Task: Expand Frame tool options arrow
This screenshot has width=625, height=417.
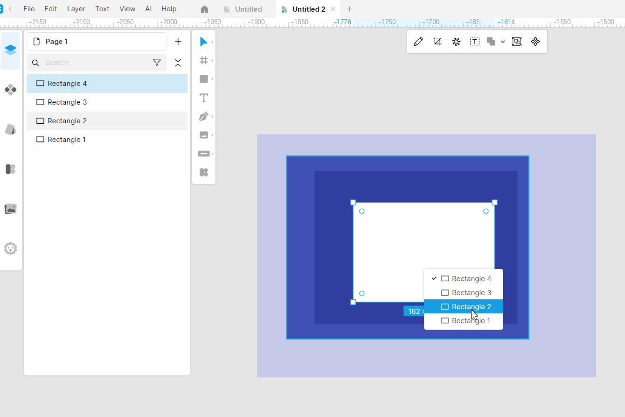Action: (x=212, y=60)
